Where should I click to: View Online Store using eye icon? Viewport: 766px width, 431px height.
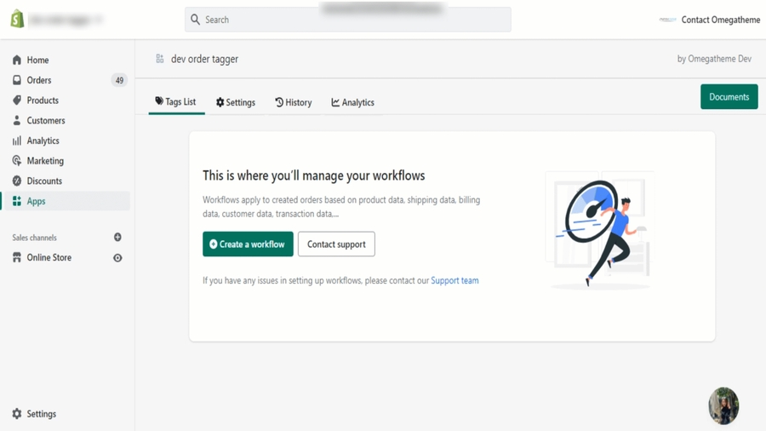[117, 258]
